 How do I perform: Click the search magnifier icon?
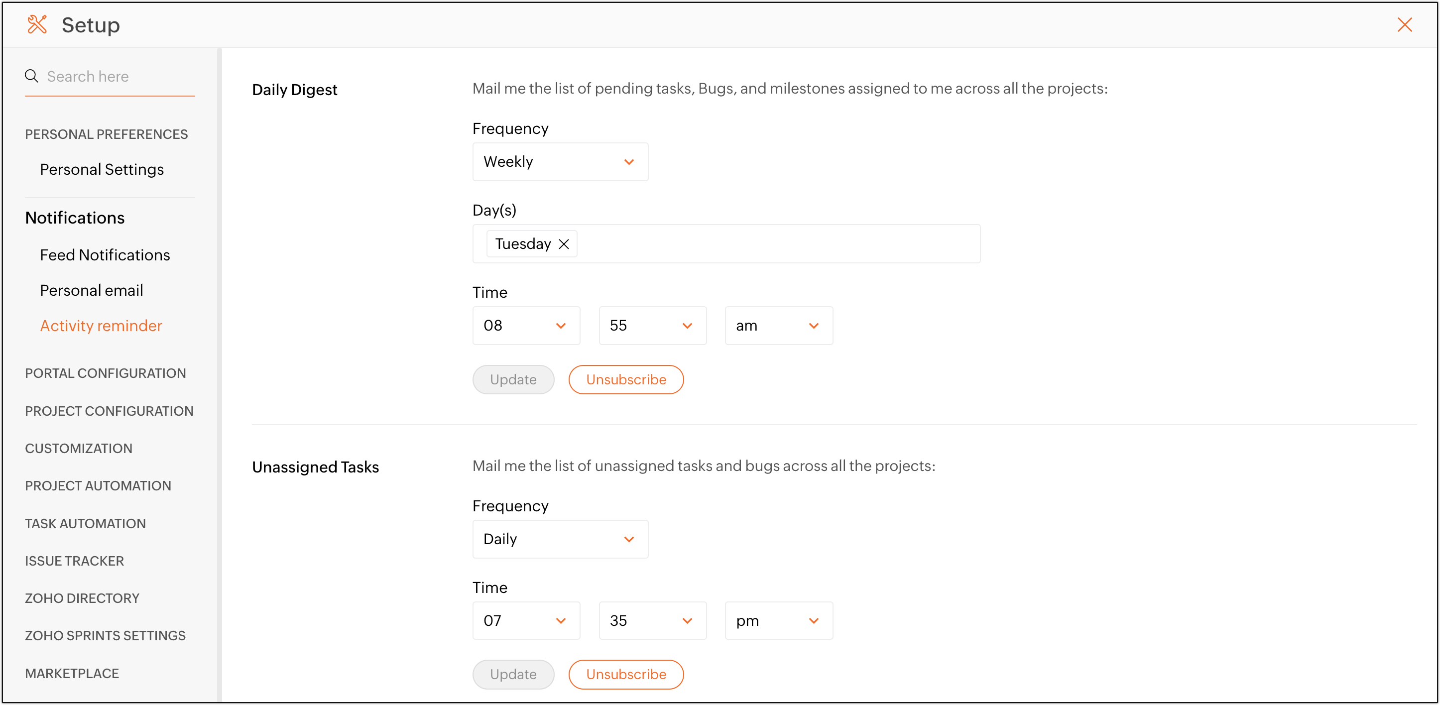tap(32, 76)
